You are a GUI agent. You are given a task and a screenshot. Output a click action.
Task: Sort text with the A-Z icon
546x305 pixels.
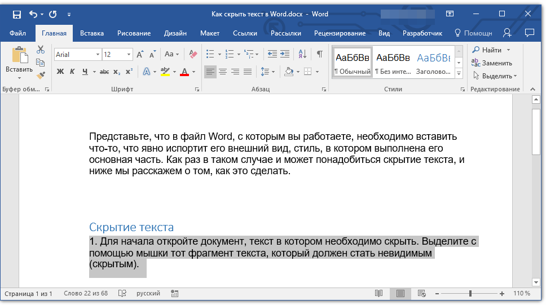pos(302,55)
